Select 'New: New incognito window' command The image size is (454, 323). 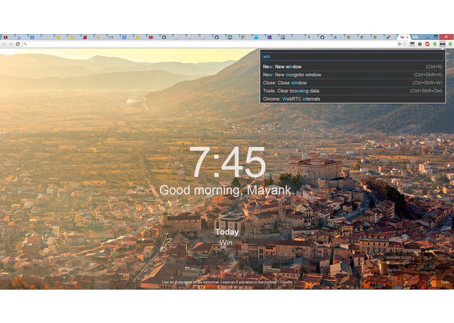353,75
